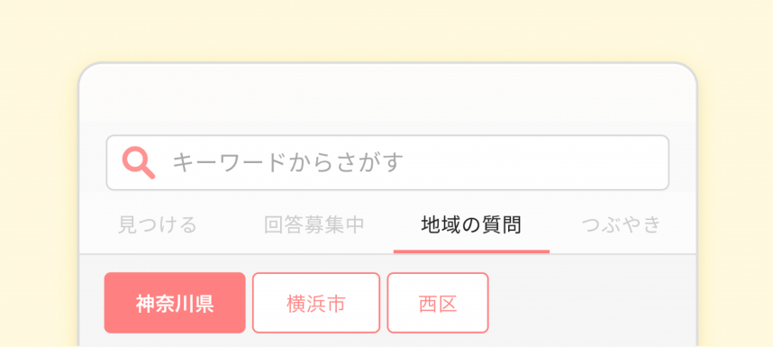Focus the キーワードからさがす search field
Viewport: 773px width, 347px height.
pyautogui.click(x=387, y=162)
